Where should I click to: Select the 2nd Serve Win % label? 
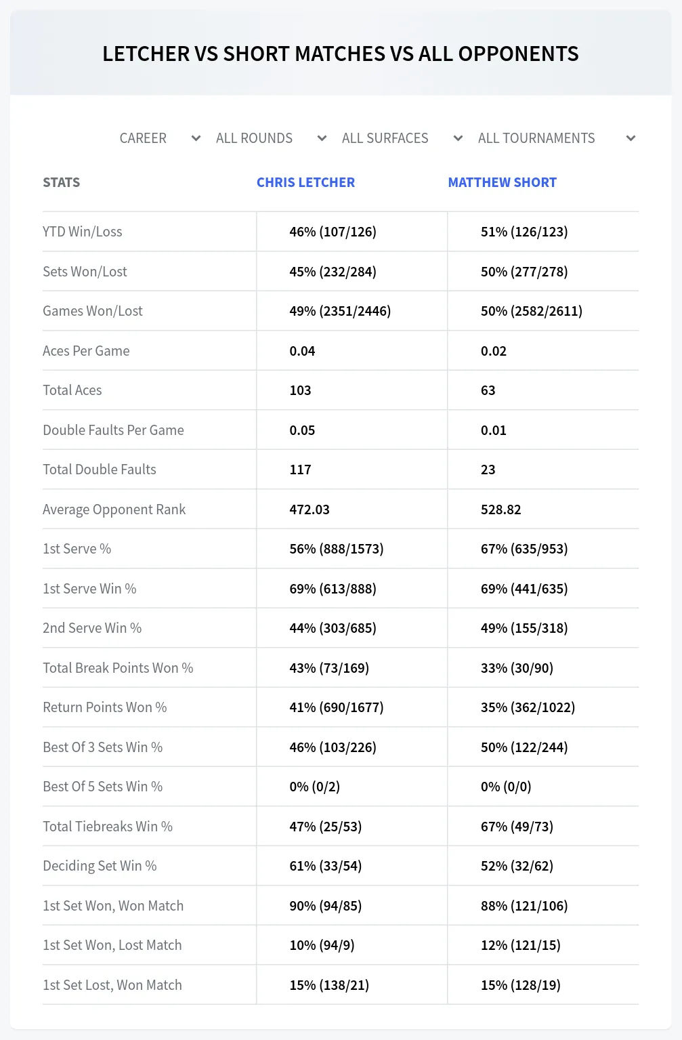[92, 628]
